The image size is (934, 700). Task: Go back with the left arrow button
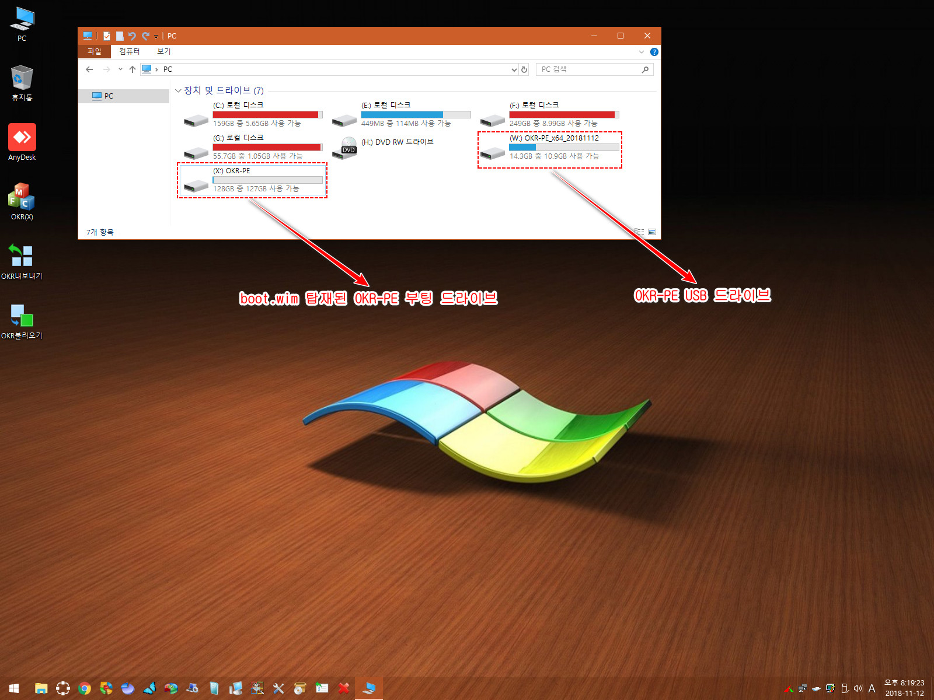click(x=89, y=69)
